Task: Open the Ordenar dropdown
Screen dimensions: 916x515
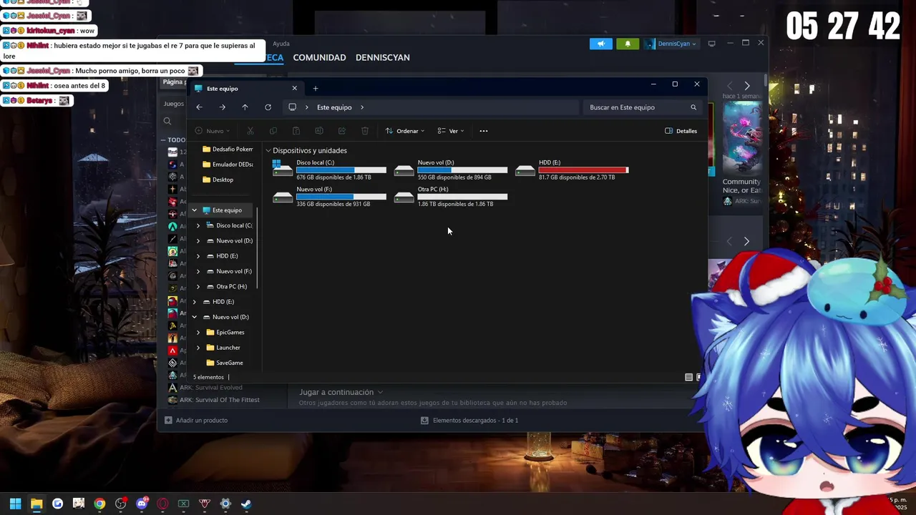Action: pos(404,131)
